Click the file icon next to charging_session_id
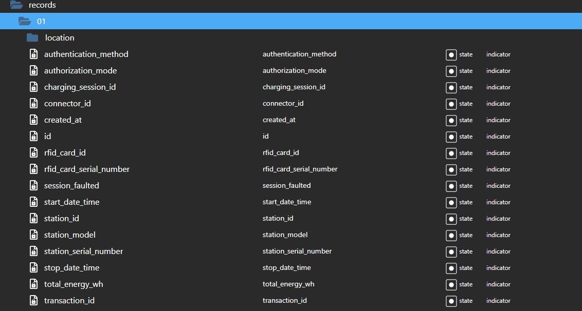Image resolution: width=582 pixels, height=311 pixels. (33, 87)
